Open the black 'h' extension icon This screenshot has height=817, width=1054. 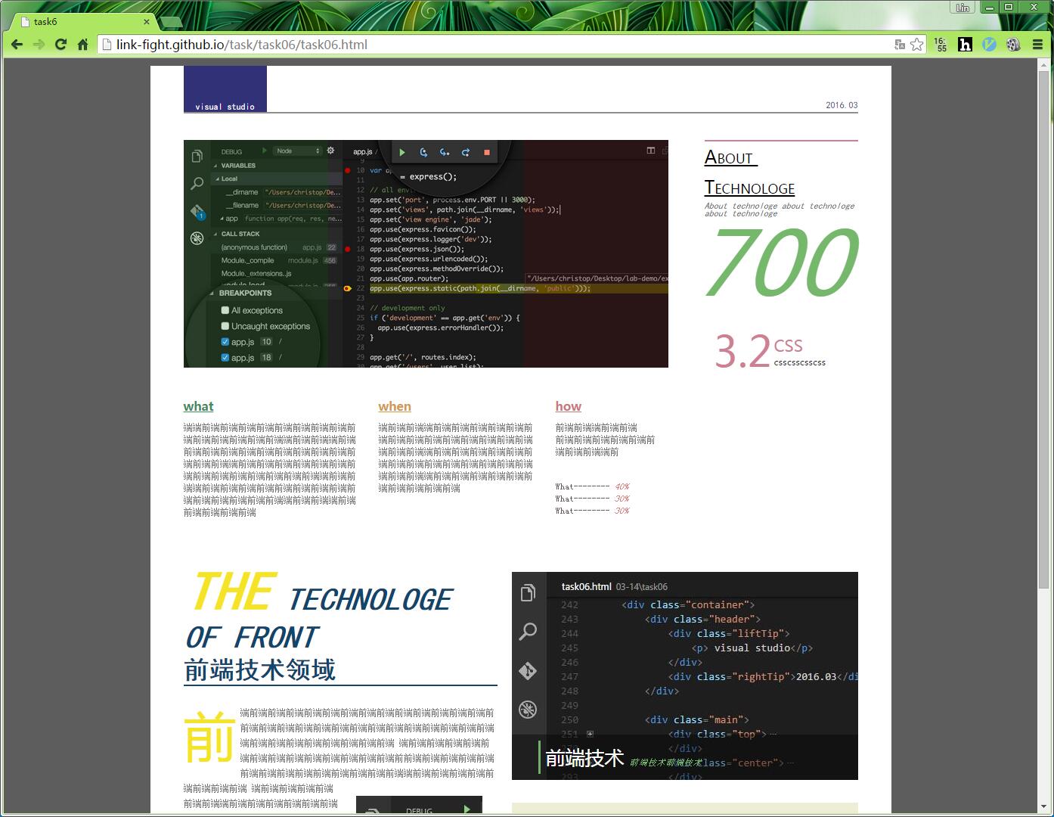[965, 45]
